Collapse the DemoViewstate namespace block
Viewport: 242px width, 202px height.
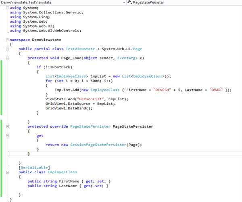[8, 40]
